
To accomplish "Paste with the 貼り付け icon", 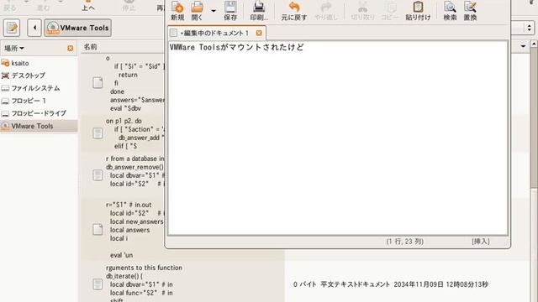I will coord(418,11).
